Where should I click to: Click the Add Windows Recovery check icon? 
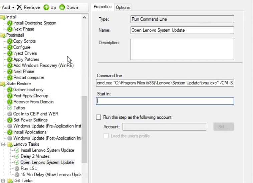pos(10,66)
